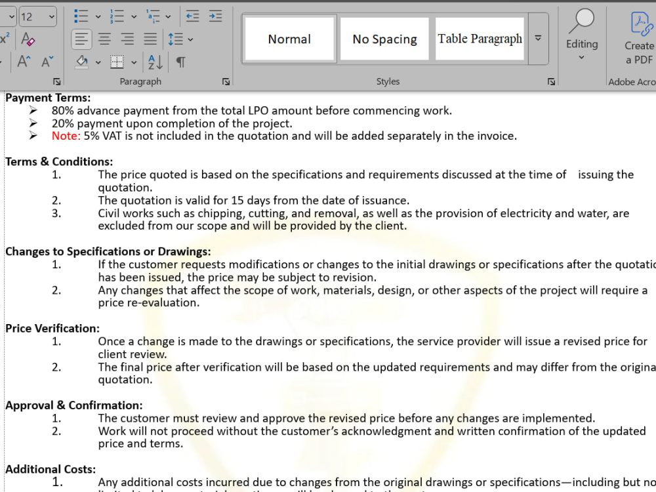Click the line about quotation valid 15 days
The image size is (656, 492).
253,200
